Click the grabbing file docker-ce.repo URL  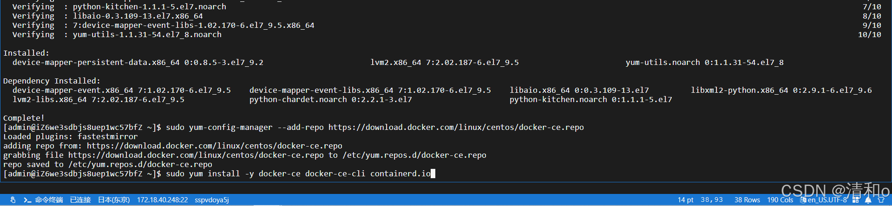click(x=196, y=155)
